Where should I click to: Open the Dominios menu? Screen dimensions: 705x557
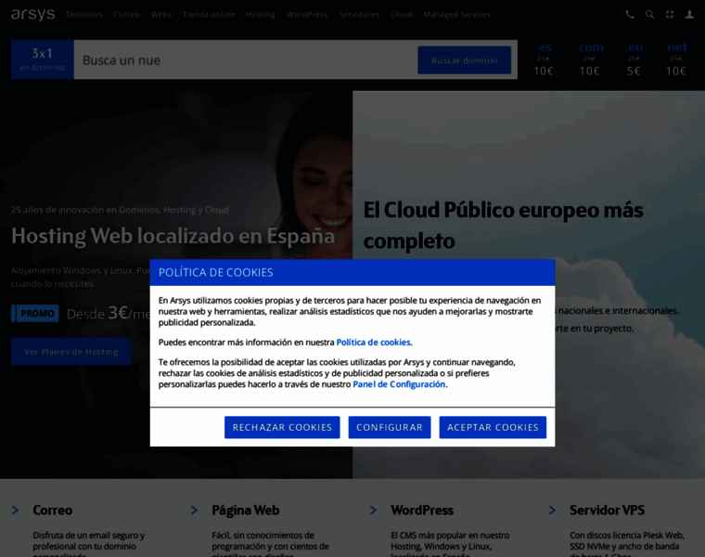84,15
